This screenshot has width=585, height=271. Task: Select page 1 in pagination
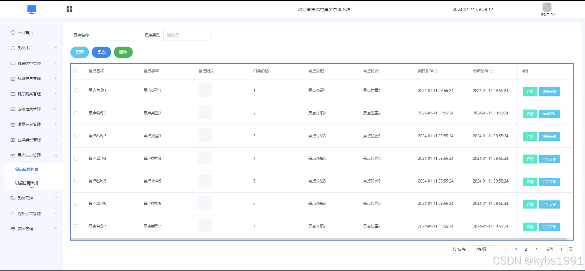(516, 249)
